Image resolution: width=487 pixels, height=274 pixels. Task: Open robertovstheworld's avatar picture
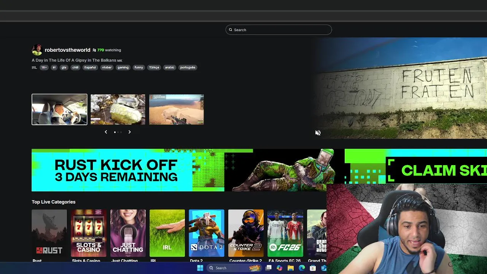pyautogui.click(x=37, y=50)
